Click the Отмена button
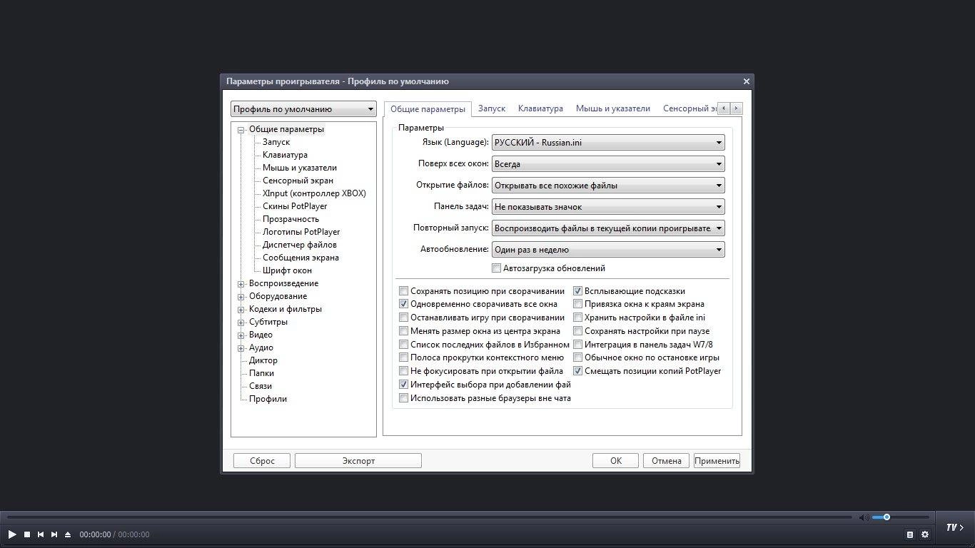Screen dimensions: 975x548 [667, 461]
